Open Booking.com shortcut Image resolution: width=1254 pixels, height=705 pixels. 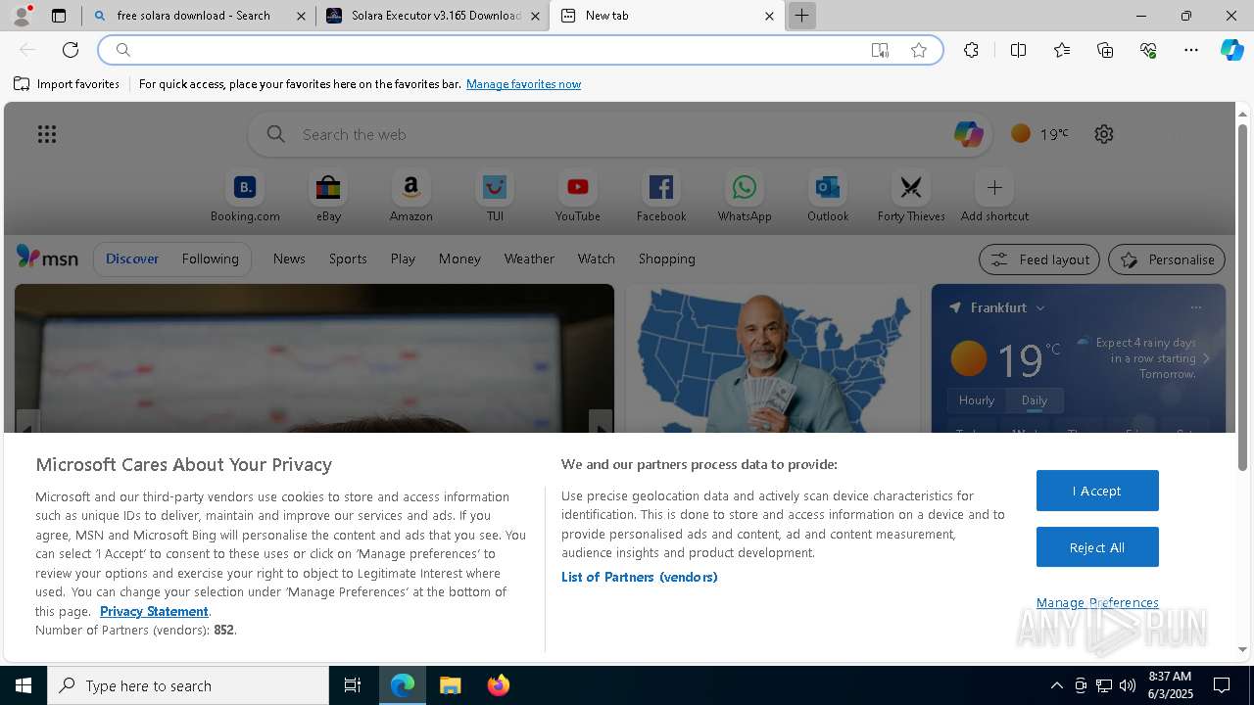pos(245,197)
